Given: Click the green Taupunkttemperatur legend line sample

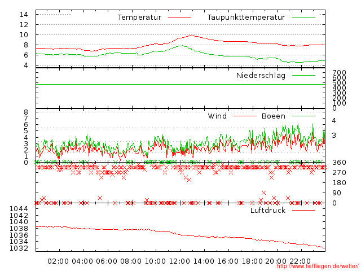Looking at the screenshot, I should click(303, 18).
